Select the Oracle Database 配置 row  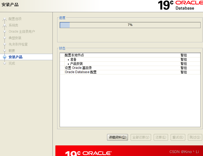130,72
